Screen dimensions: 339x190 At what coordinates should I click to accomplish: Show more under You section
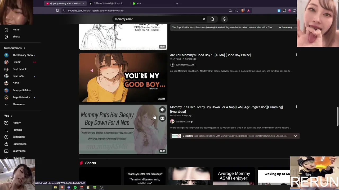19,158
